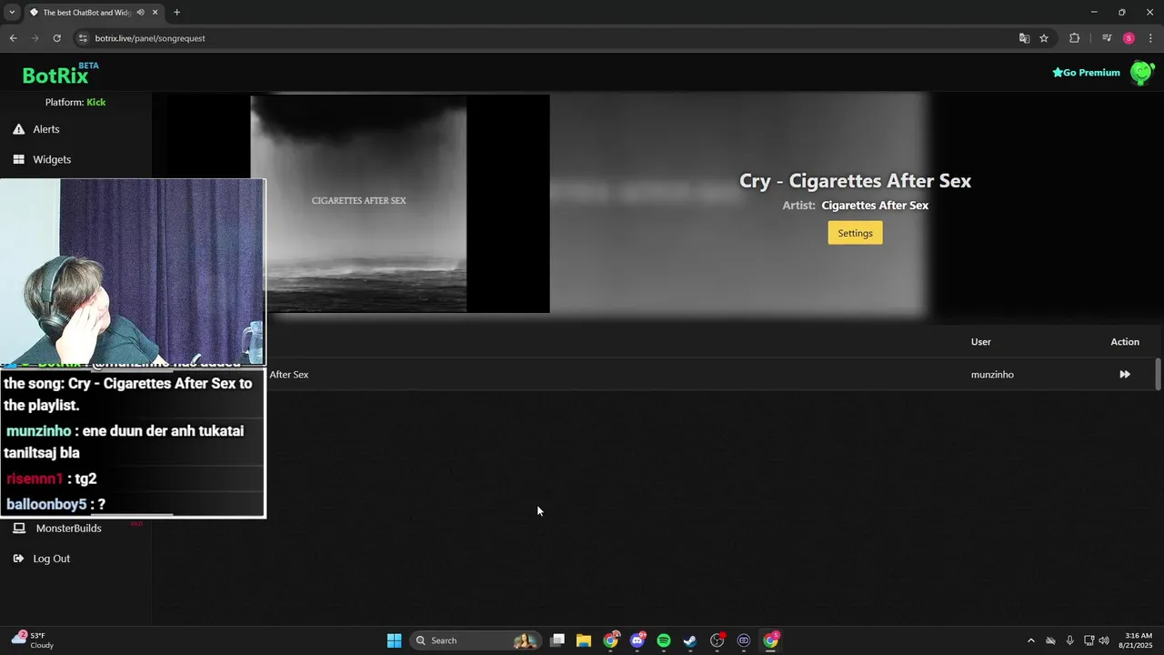Click the User column header
The height and width of the screenshot is (655, 1164).
tap(980, 342)
